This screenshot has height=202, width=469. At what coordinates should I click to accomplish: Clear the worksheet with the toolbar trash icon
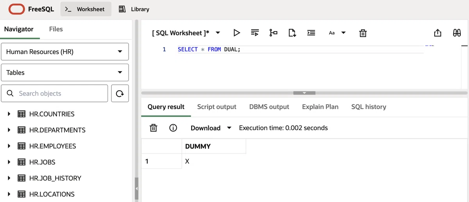click(363, 33)
